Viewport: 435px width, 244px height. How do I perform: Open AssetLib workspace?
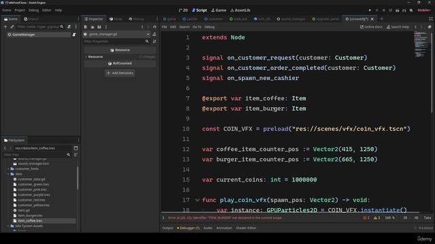[x=240, y=10]
